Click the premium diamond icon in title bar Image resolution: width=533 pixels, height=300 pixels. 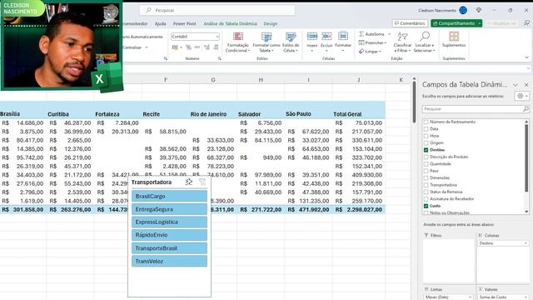479,10
